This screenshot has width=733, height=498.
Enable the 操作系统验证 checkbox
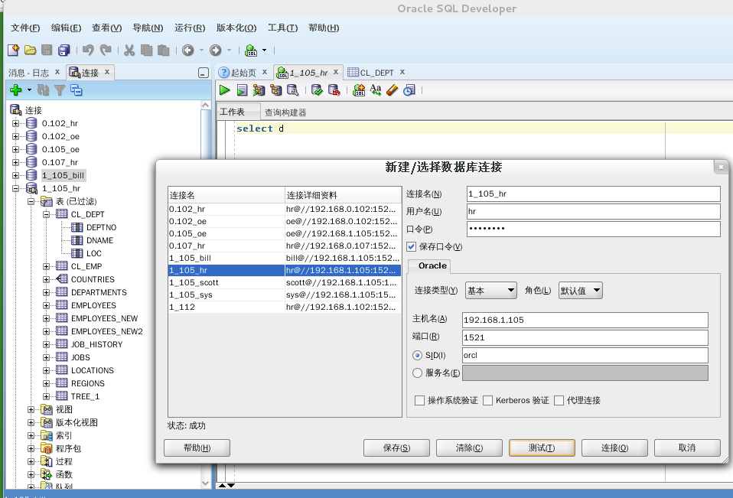pos(420,400)
